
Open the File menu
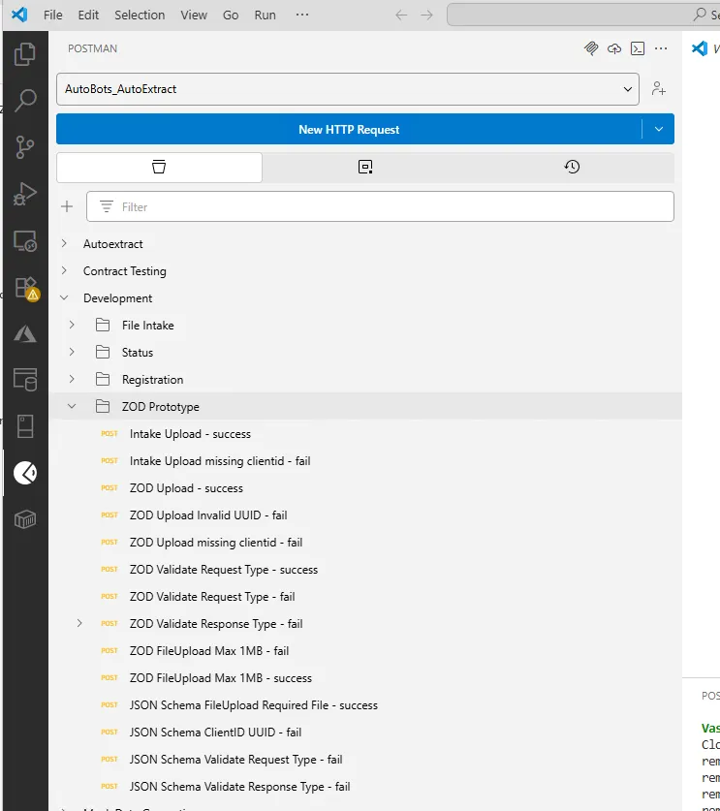[52, 15]
